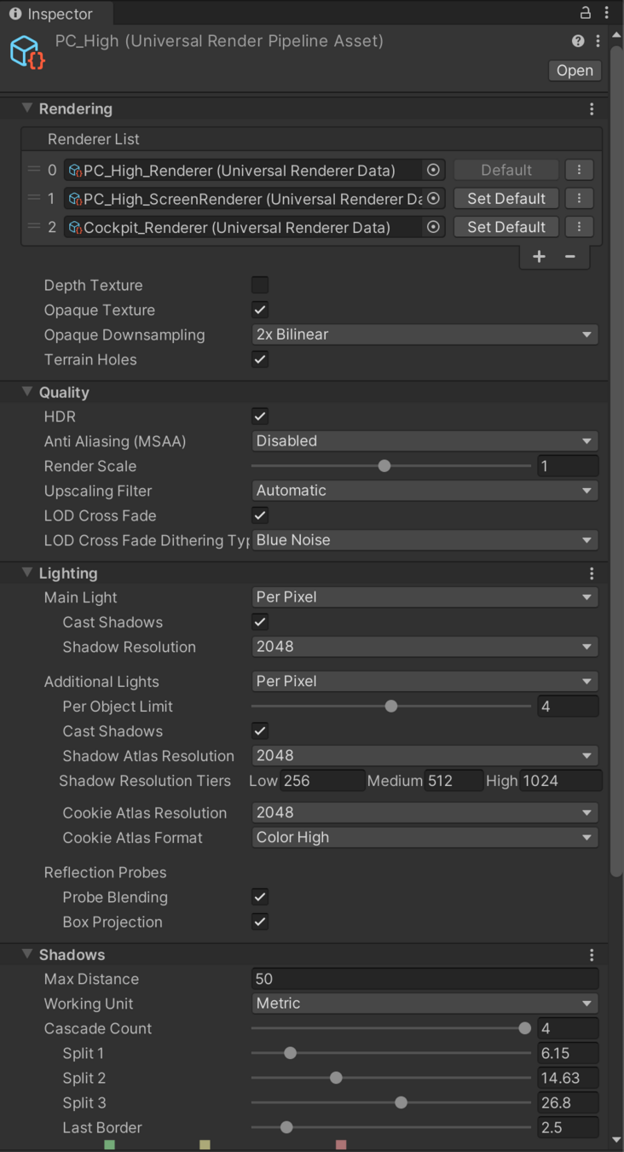Disable the HDR checkbox
This screenshot has width=624, height=1152.
[260, 416]
